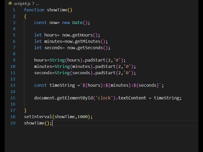Click the 'function' keyword on line 1
Image resolution: width=203 pixels, height=152 pixels.
click(x=34, y=10)
